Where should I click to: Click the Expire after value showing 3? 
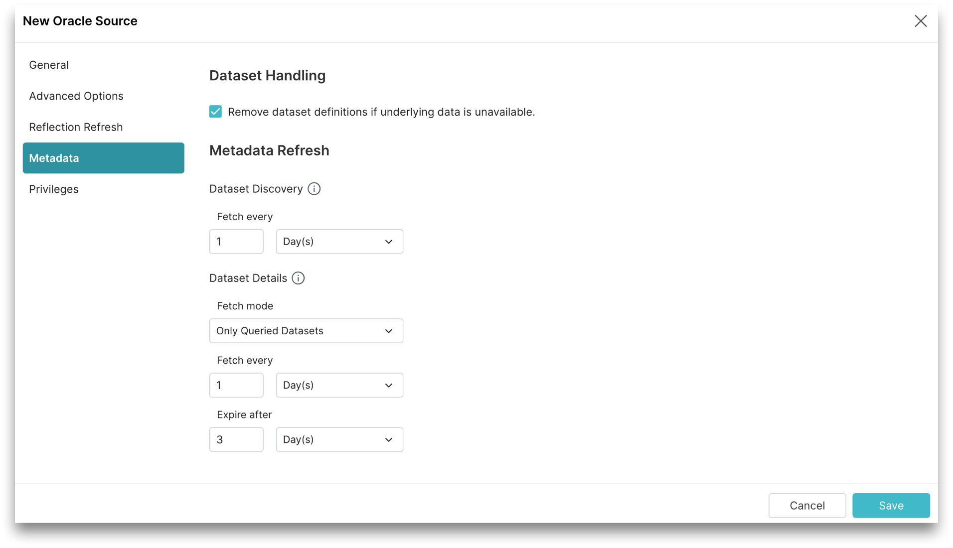pyautogui.click(x=236, y=439)
